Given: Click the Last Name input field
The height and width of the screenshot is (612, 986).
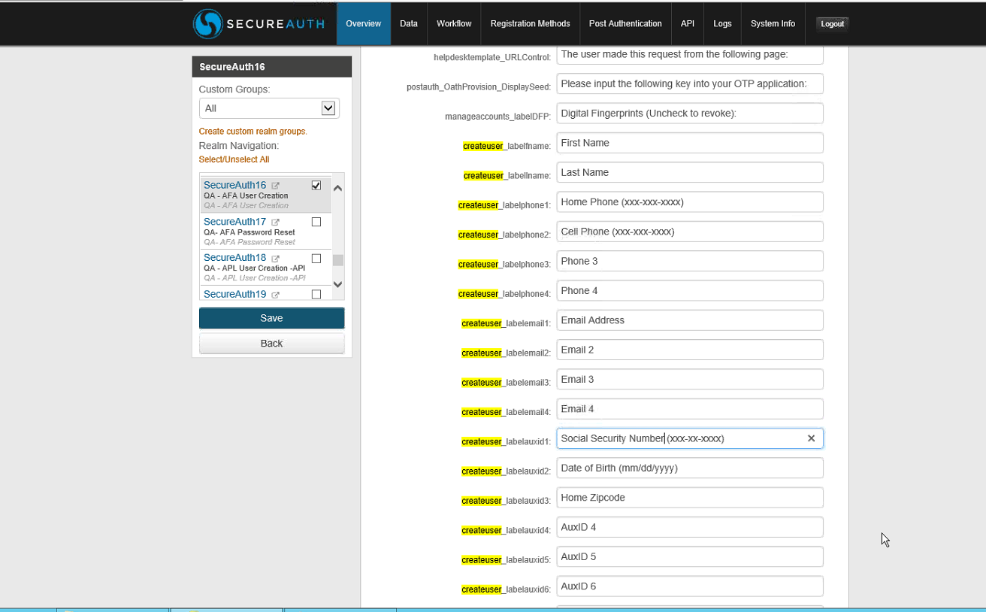Looking at the screenshot, I should (690, 172).
